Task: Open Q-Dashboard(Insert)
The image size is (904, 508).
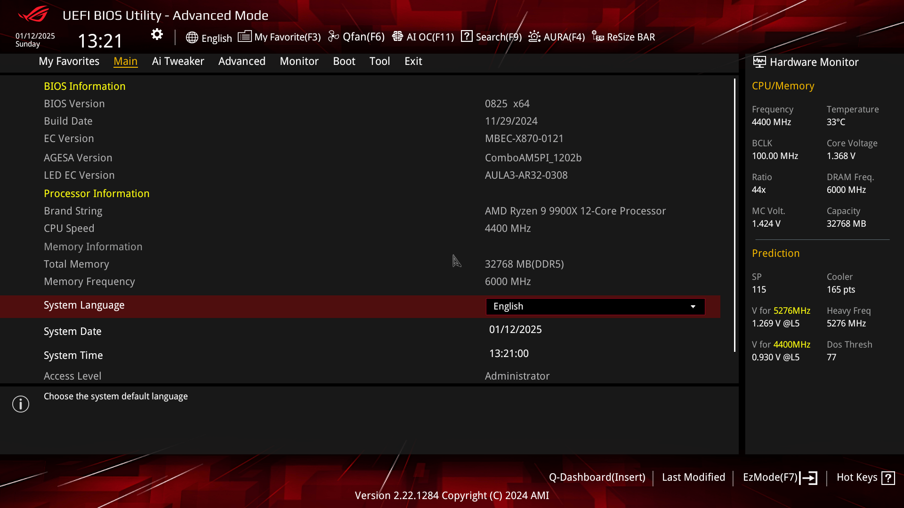Action: 597,477
